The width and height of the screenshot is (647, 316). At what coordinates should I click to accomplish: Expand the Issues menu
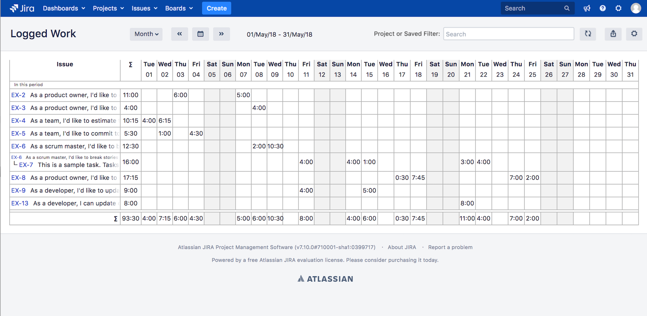tap(145, 8)
